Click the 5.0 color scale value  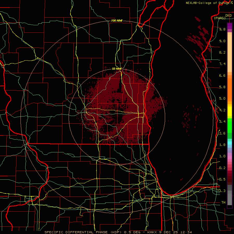click(x=222, y=99)
